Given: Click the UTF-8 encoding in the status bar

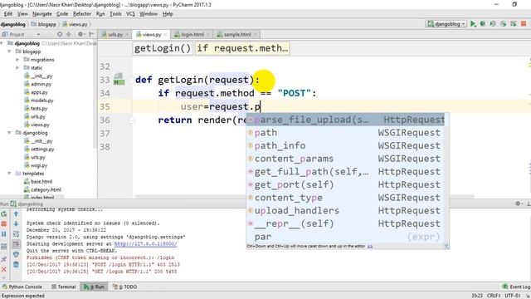Looking at the screenshot, I should pyautogui.click(x=513, y=296).
